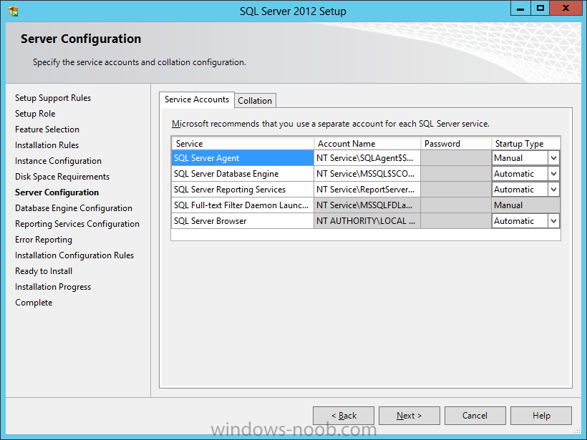
Task: Click Disk Space Requirements step
Action: 62,177
